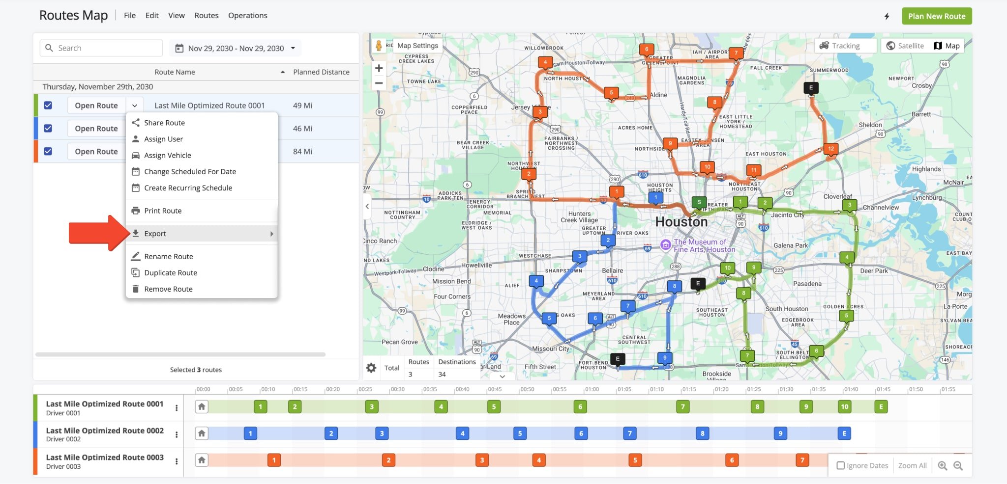Open map totals settings gear
The width and height of the screenshot is (1007, 484).
(x=371, y=368)
